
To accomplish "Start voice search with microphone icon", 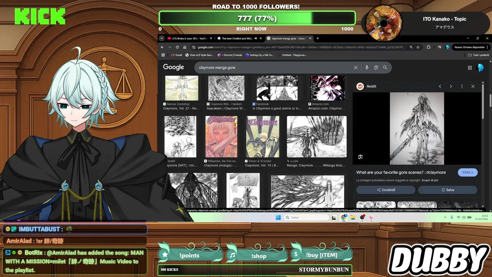I will (x=367, y=67).
